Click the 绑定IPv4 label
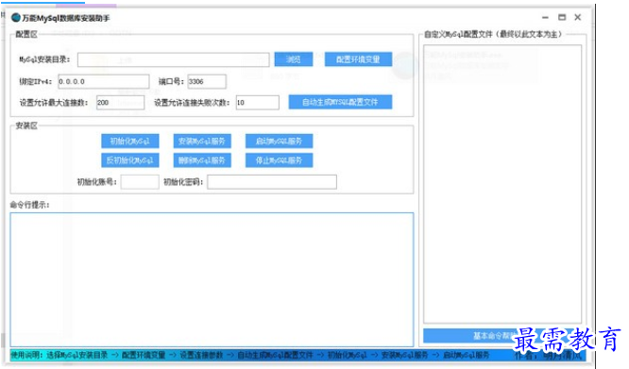This screenshot has width=629, height=369. pyautogui.click(x=36, y=81)
